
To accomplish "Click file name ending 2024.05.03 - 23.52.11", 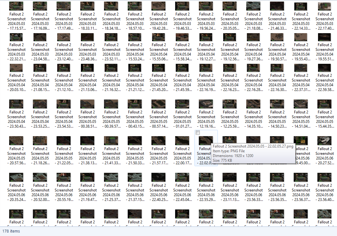I will [x=111, y=52].
